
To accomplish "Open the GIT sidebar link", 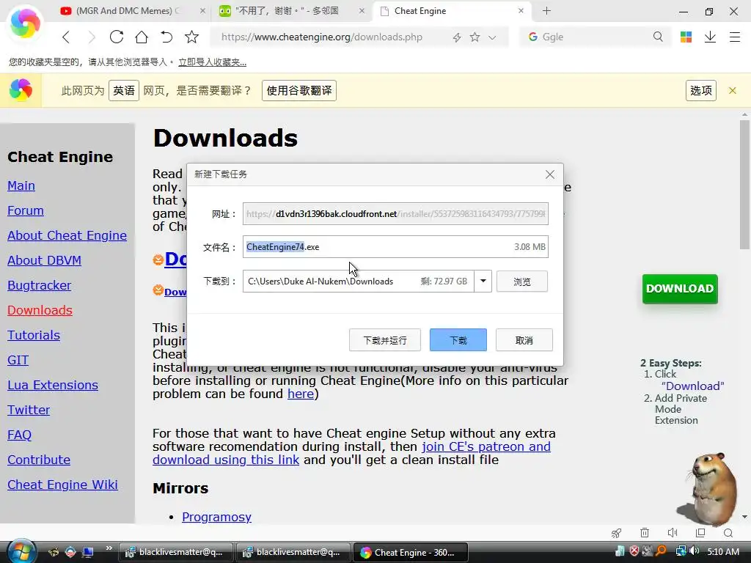I will [18, 360].
